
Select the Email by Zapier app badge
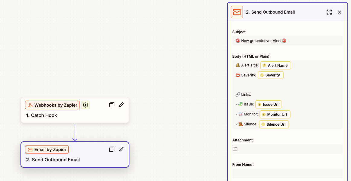[x=47, y=150]
